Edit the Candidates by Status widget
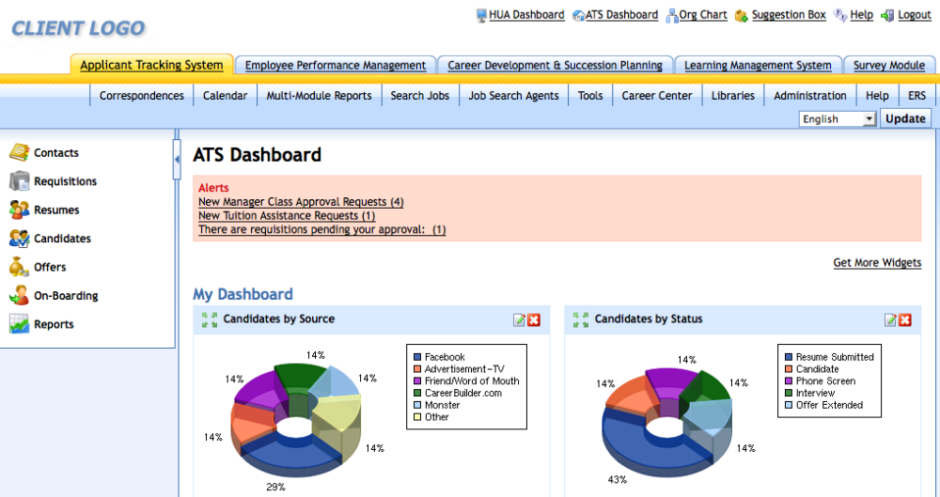Image resolution: width=940 pixels, height=497 pixels. coord(890,320)
